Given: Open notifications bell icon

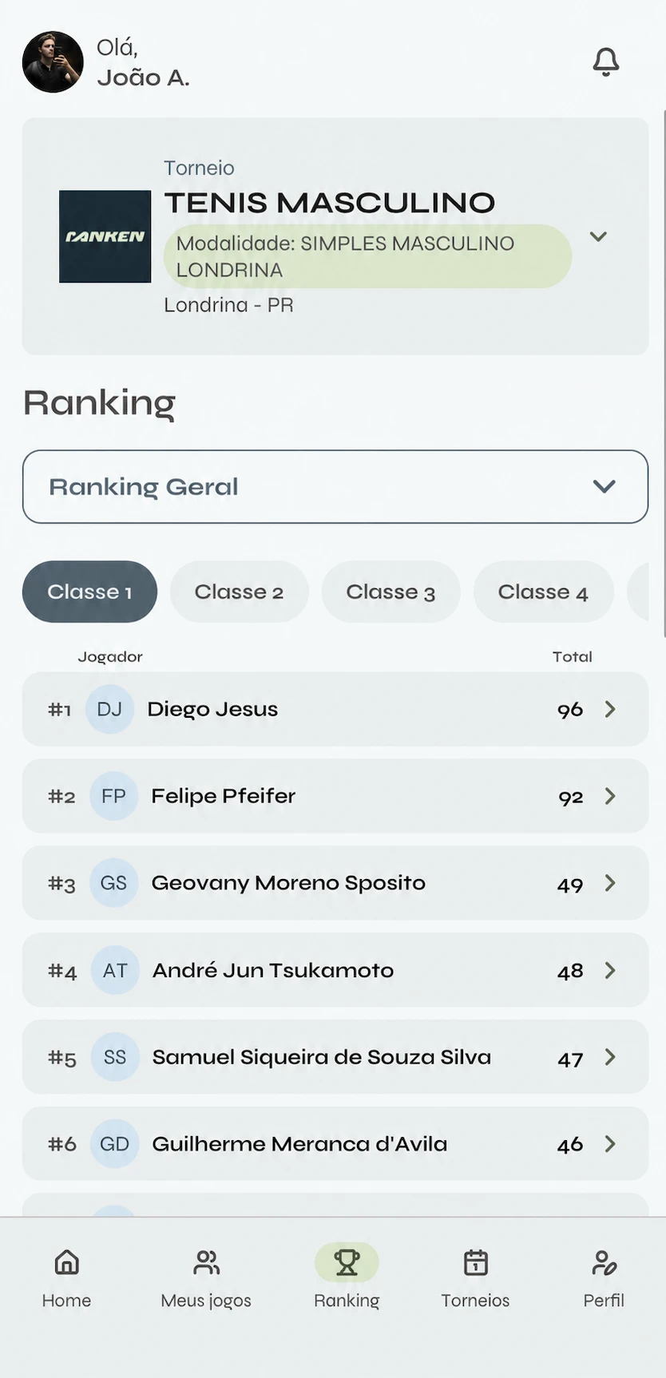Looking at the screenshot, I should pyautogui.click(x=605, y=62).
